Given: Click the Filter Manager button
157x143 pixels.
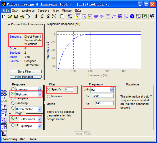Looking at the screenshot, I should 26,77.
